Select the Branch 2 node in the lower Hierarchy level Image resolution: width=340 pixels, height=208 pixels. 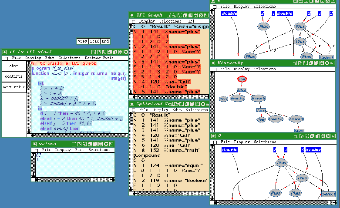(x=276, y=119)
